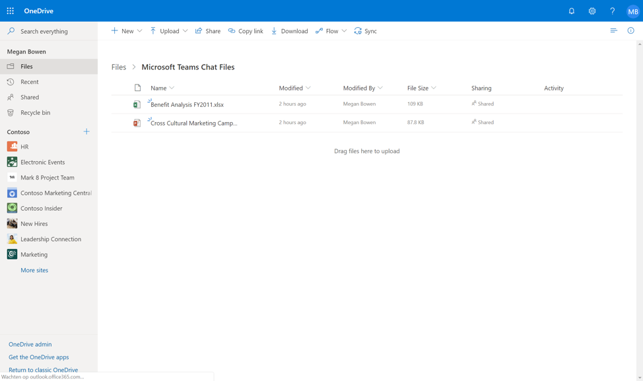Click the New Hires site icon
The image size is (643, 381).
click(12, 223)
